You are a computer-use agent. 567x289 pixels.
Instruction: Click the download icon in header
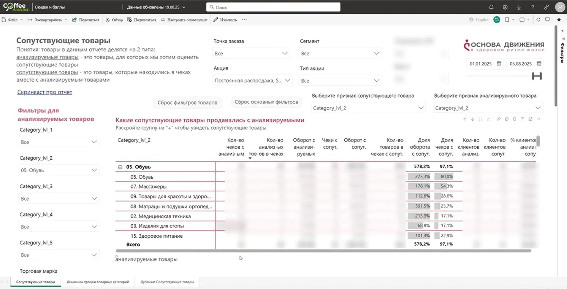pos(519,7)
